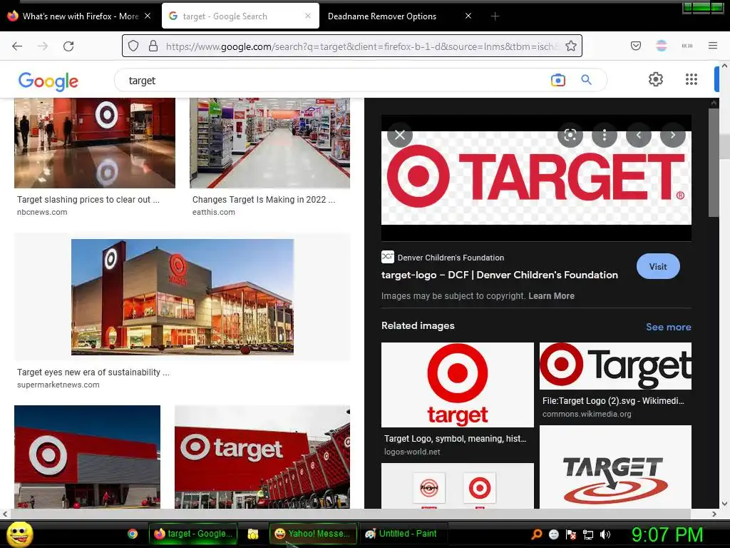730x548 pixels.
Task: Click the network computers tray icon
Action: (588, 534)
